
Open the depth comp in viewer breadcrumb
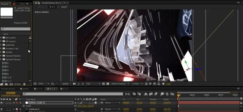pyautogui.click(x=64, y=7)
